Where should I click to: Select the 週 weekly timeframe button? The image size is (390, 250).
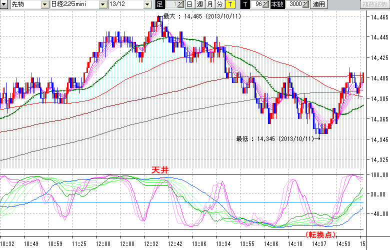pyautogui.click(x=199, y=4)
